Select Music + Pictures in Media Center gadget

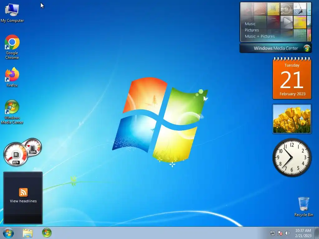259,36
